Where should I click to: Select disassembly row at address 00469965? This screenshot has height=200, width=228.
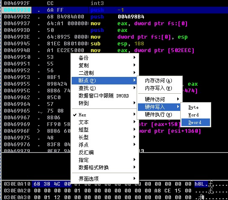(x=36, y=111)
